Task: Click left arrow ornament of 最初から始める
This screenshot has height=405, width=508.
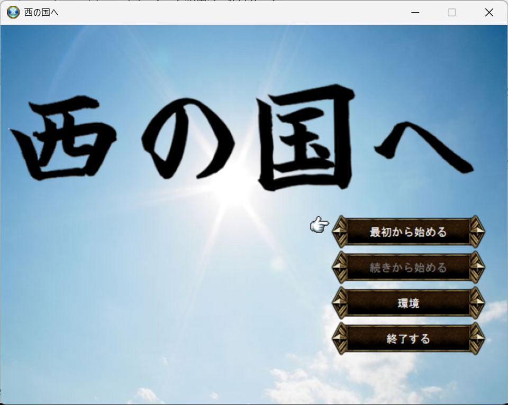Action: 340,232
